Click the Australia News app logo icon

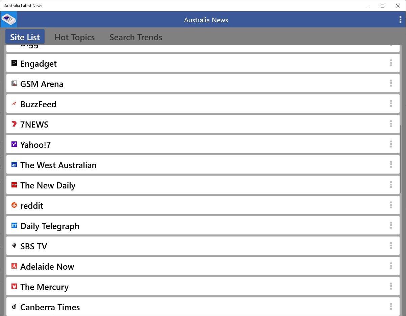pos(8,20)
